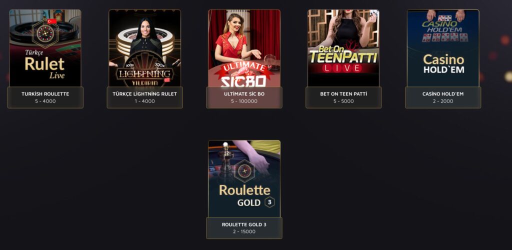
Task: Click the roulette hexagon icon on Roulette Gold
Action: pos(244,170)
